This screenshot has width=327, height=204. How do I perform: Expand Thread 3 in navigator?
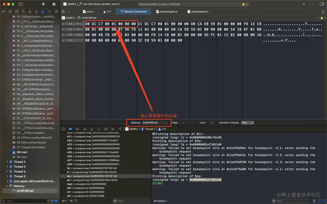[7, 167]
